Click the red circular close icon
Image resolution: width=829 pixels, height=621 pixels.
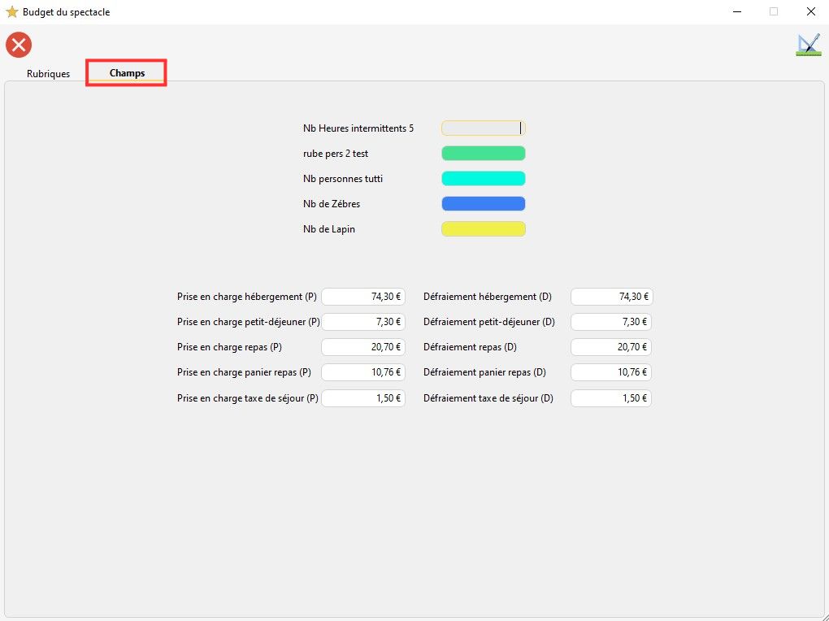pos(19,45)
